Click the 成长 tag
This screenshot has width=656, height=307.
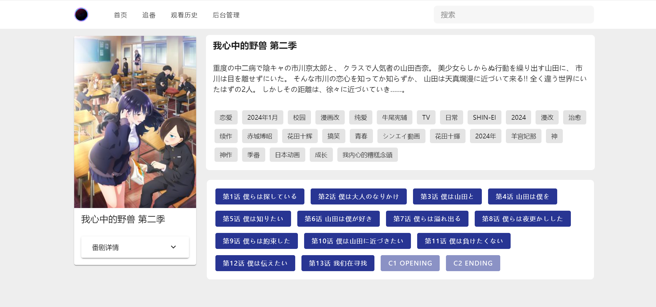click(x=321, y=155)
